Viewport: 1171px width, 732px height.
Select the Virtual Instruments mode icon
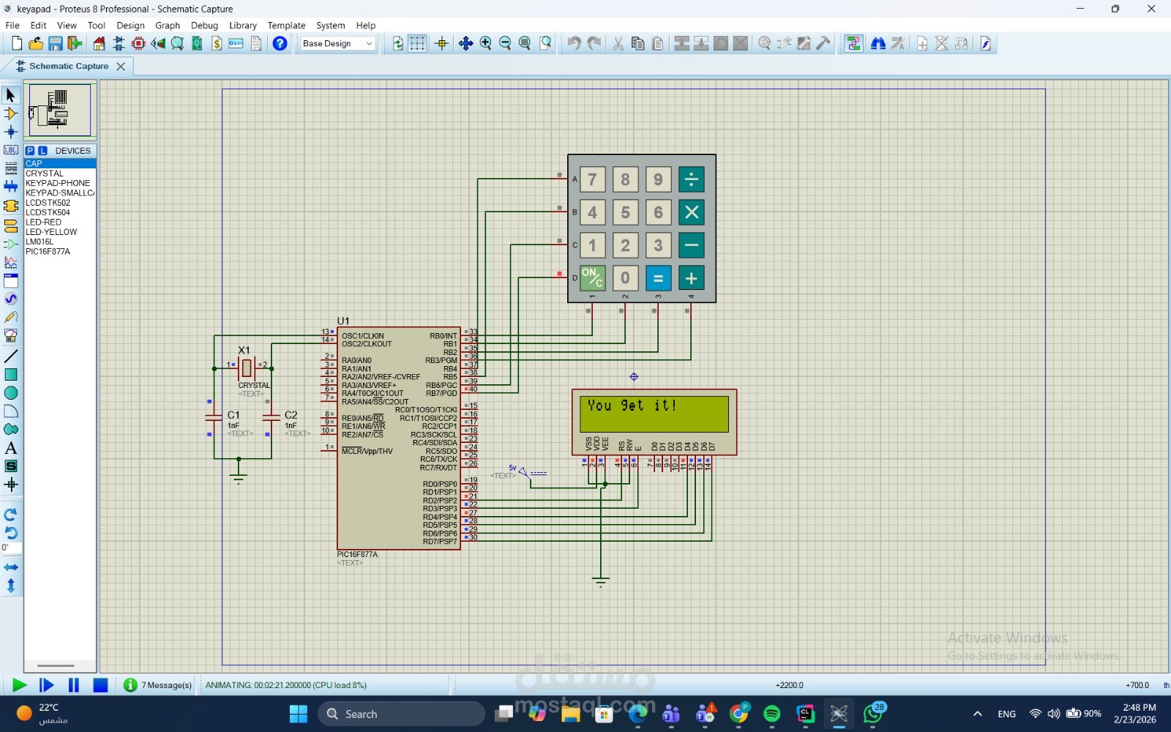pyautogui.click(x=11, y=335)
